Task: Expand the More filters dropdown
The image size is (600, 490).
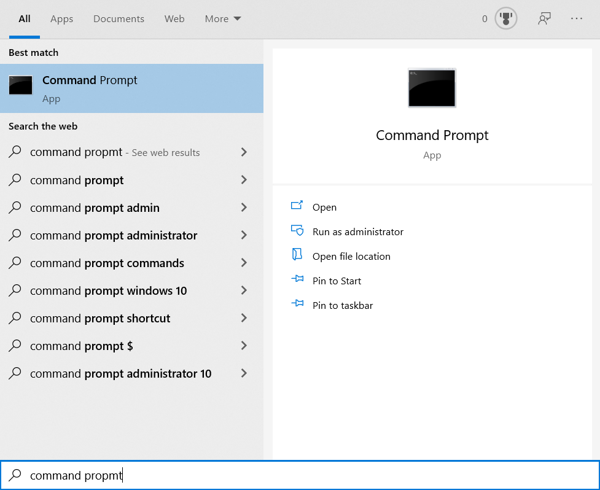Action: pos(222,18)
